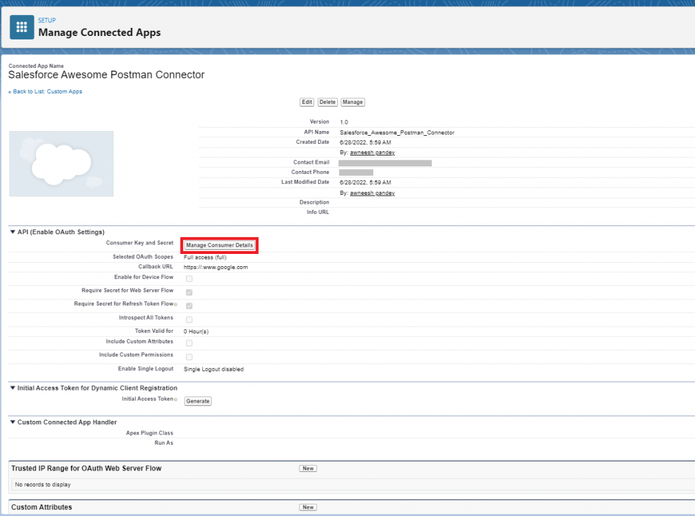695x516 pixels.
Task: Collapse the API (Enable OAuth Settings) section
Action: (x=13, y=232)
